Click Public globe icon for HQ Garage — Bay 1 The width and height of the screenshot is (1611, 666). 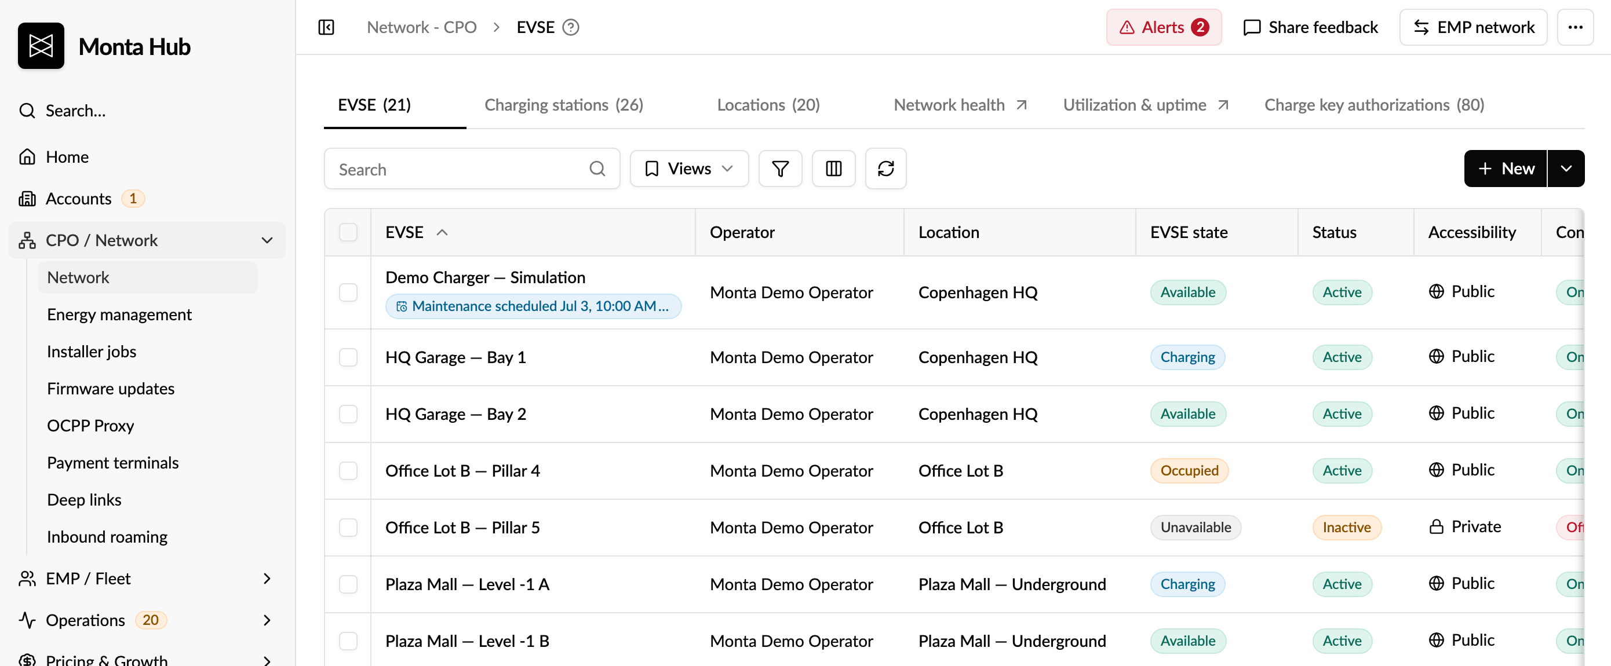click(x=1436, y=357)
